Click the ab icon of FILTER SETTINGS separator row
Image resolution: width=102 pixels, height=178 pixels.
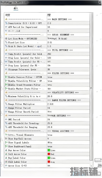click(6, 73)
